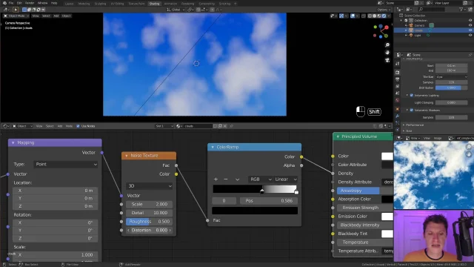Switch to rendered viewport shading sphere
The width and height of the screenshot is (474, 267).
(x=384, y=16)
